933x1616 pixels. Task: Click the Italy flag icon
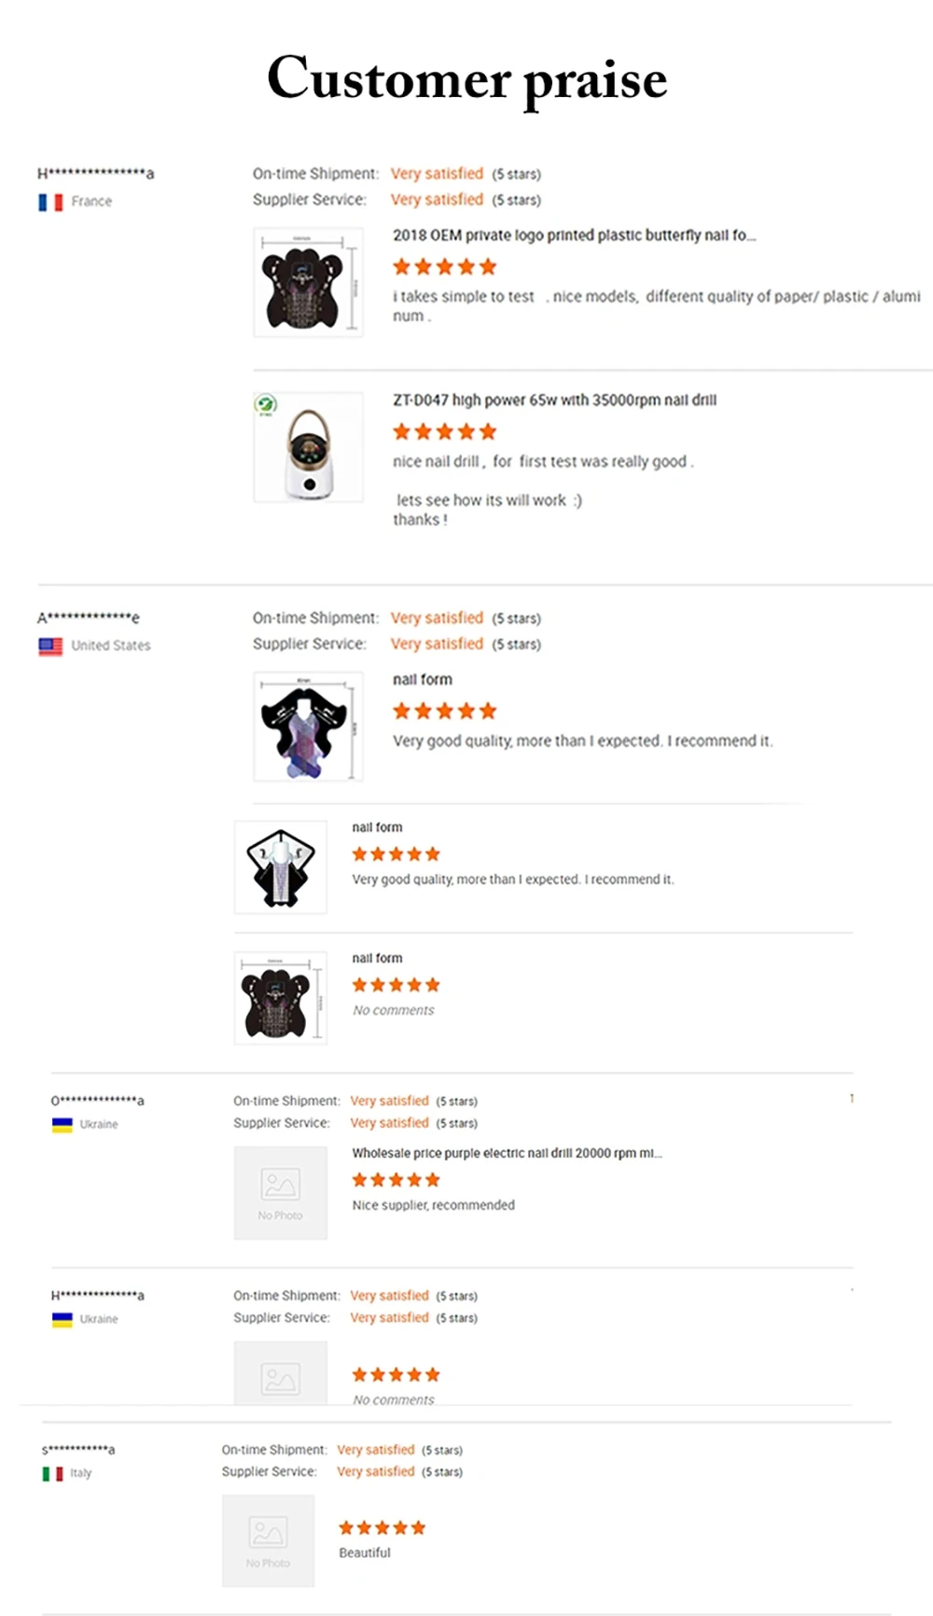tap(52, 1473)
